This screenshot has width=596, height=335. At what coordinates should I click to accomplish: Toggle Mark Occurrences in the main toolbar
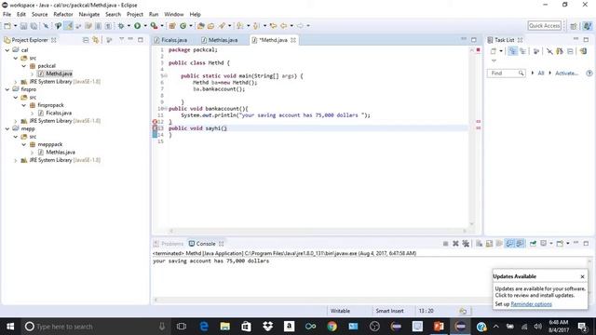pyautogui.click(x=69, y=26)
